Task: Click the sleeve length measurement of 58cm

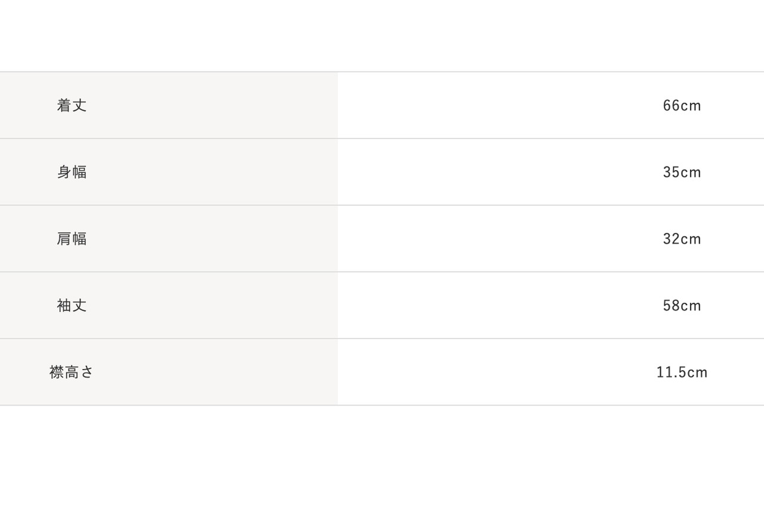Action: [682, 306]
